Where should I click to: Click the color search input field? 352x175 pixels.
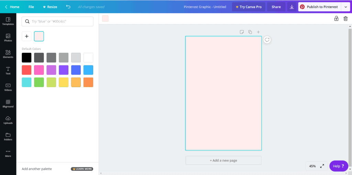pyautogui.click(x=57, y=22)
